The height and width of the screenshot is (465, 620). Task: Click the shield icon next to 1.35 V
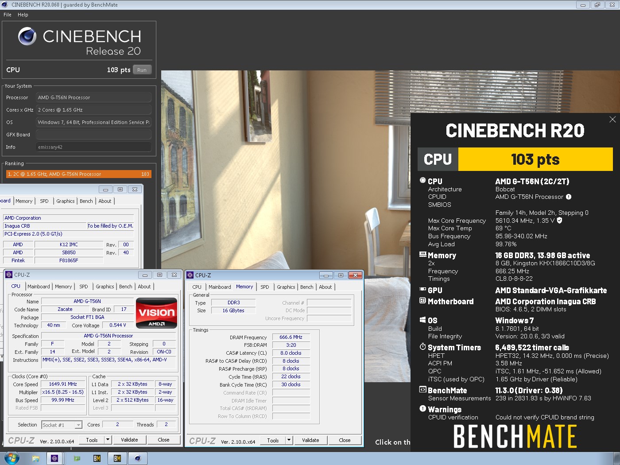tap(559, 220)
